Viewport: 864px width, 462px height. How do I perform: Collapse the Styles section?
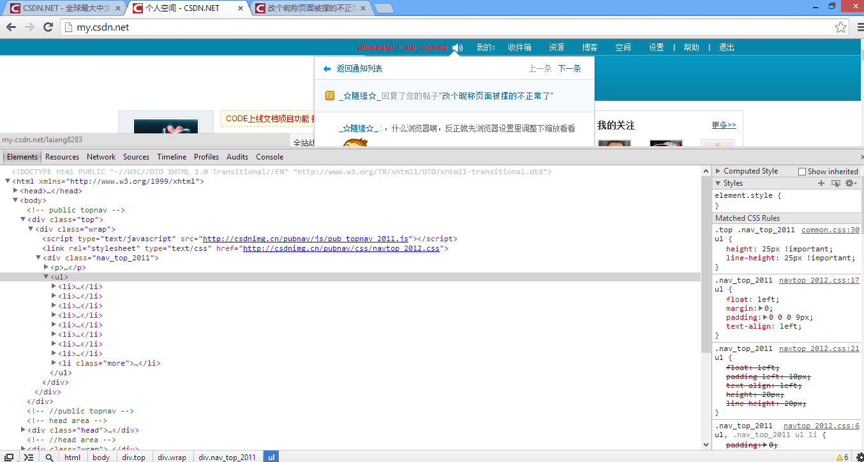pyautogui.click(x=719, y=183)
